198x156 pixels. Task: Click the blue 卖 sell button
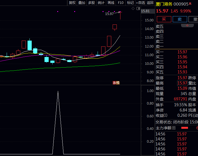(180, 19)
